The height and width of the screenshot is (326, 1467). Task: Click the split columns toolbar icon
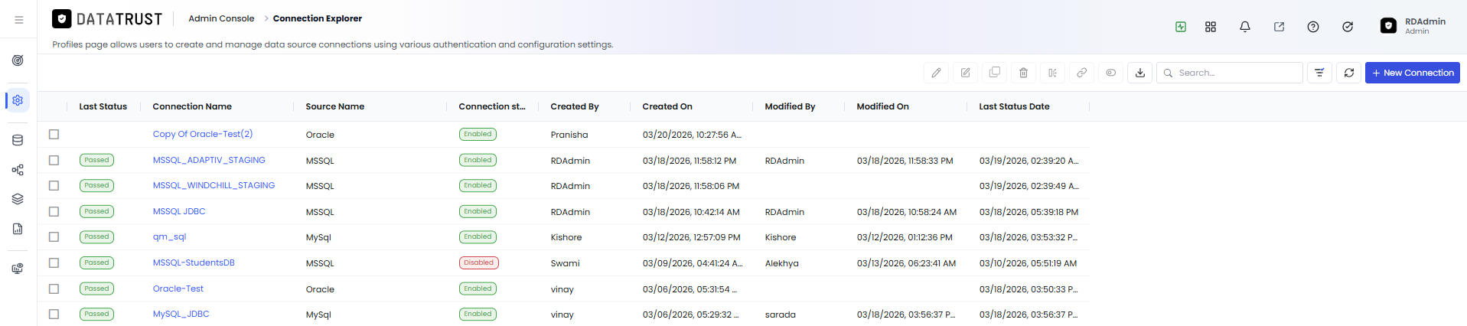click(x=1053, y=73)
